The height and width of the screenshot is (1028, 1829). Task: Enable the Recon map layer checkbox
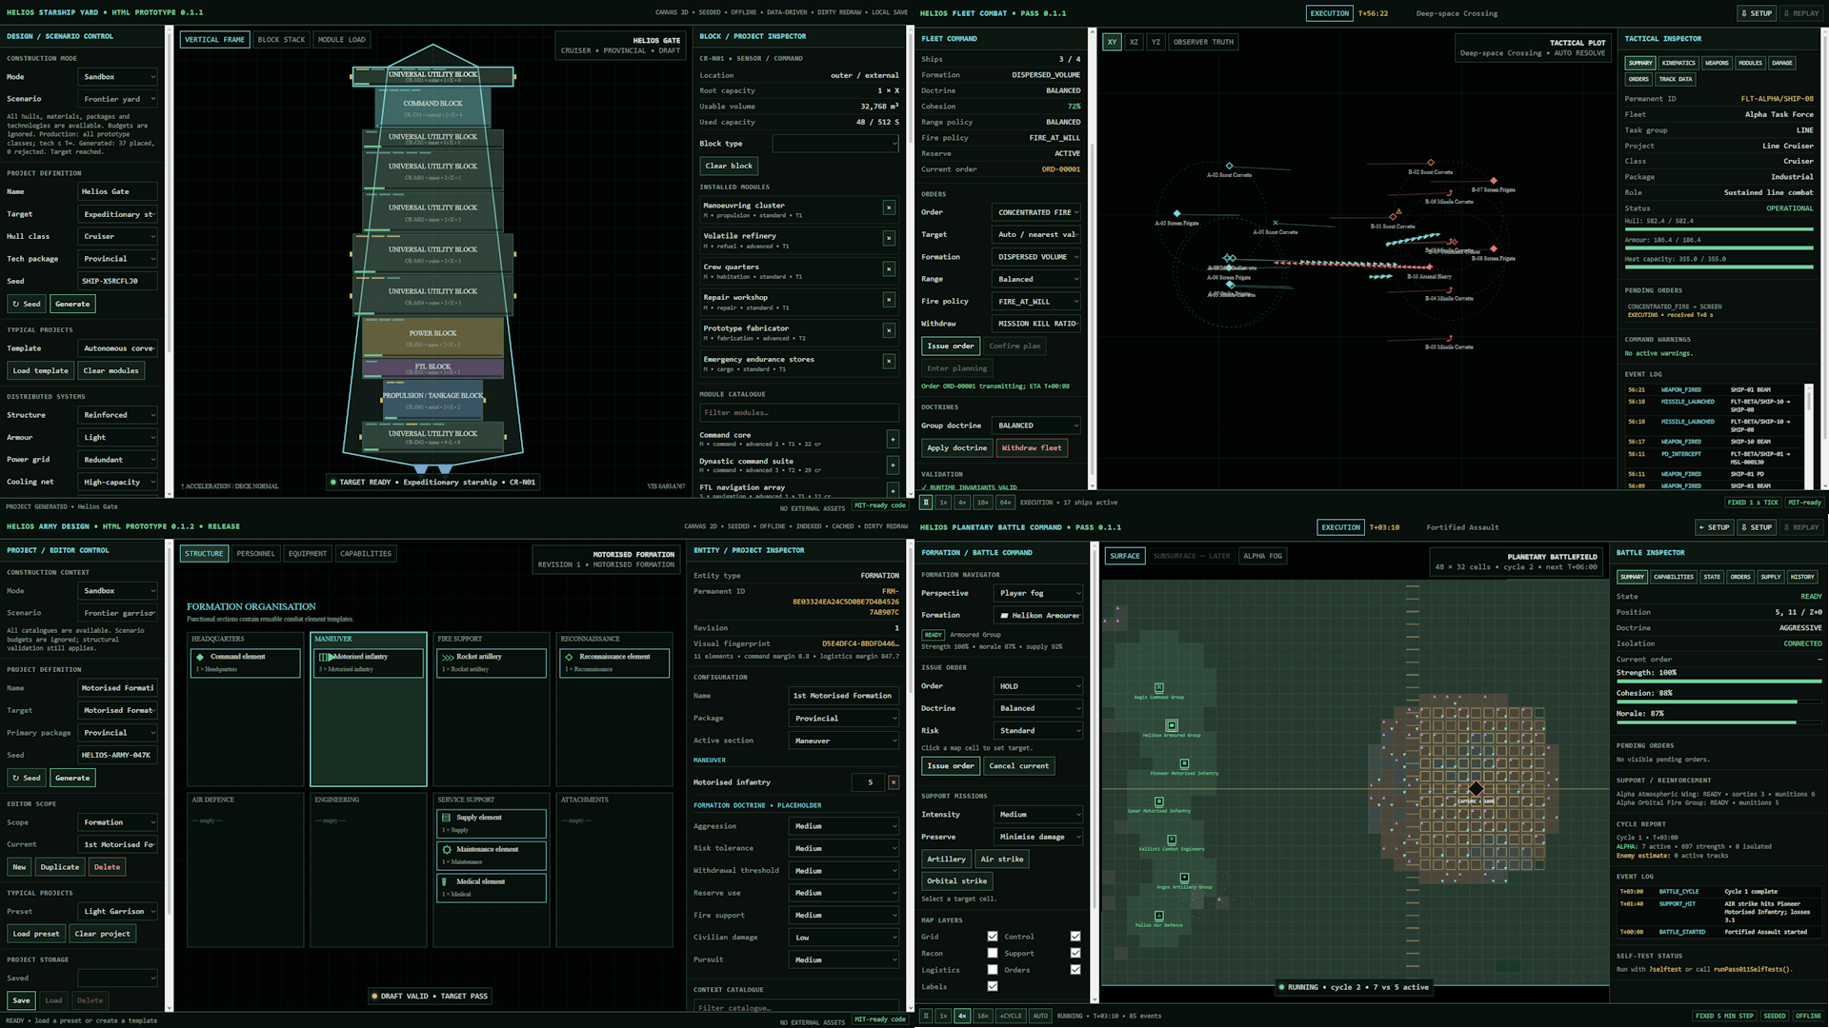993,953
